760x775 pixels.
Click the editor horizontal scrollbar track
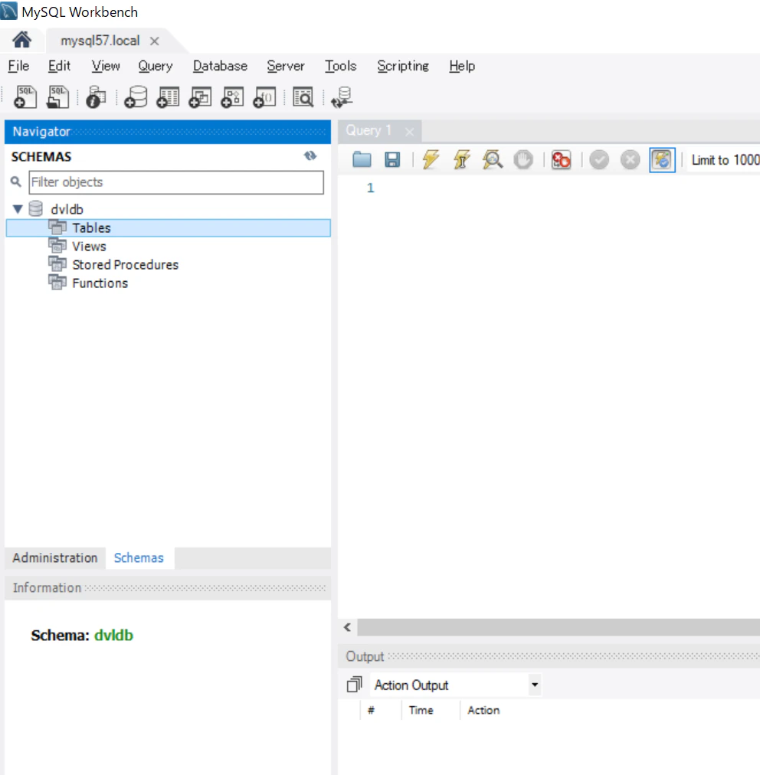point(559,627)
